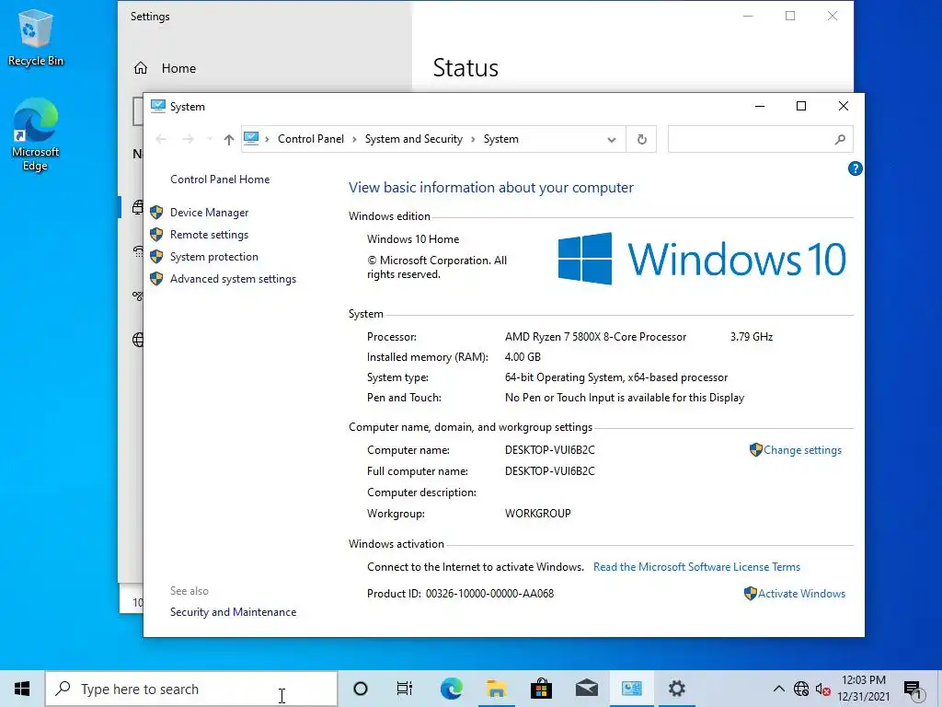The height and width of the screenshot is (707, 942).
Task: Open Advanced system settings link
Action: pyautogui.click(x=233, y=279)
